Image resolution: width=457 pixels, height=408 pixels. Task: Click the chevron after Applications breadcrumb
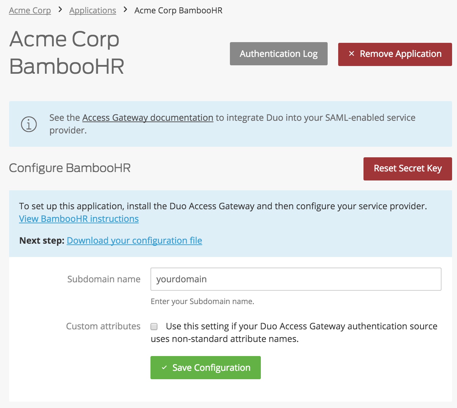[125, 10]
